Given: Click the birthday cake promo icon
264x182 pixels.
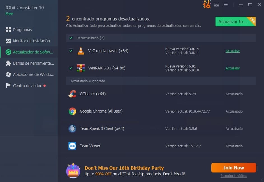Looking at the screenshot, I should click(73, 171).
